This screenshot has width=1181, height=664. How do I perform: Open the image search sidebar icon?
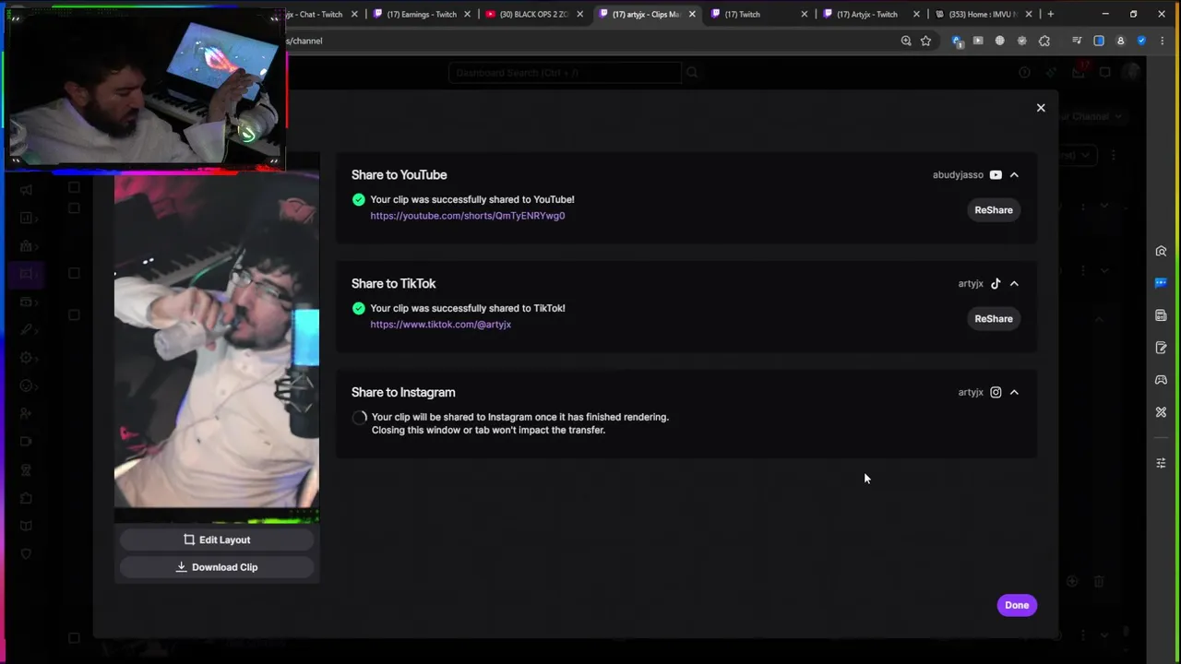tap(1161, 251)
